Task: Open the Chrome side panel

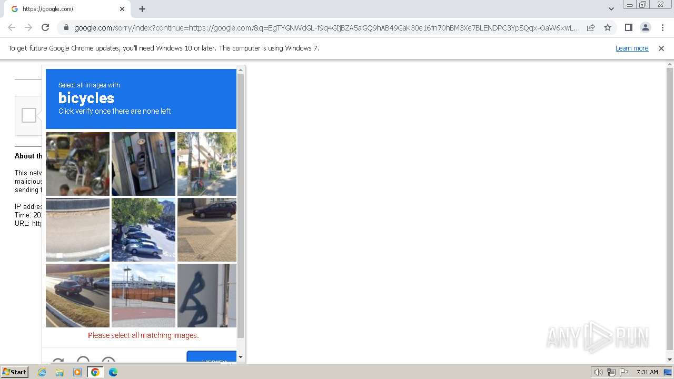Action: tap(628, 27)
